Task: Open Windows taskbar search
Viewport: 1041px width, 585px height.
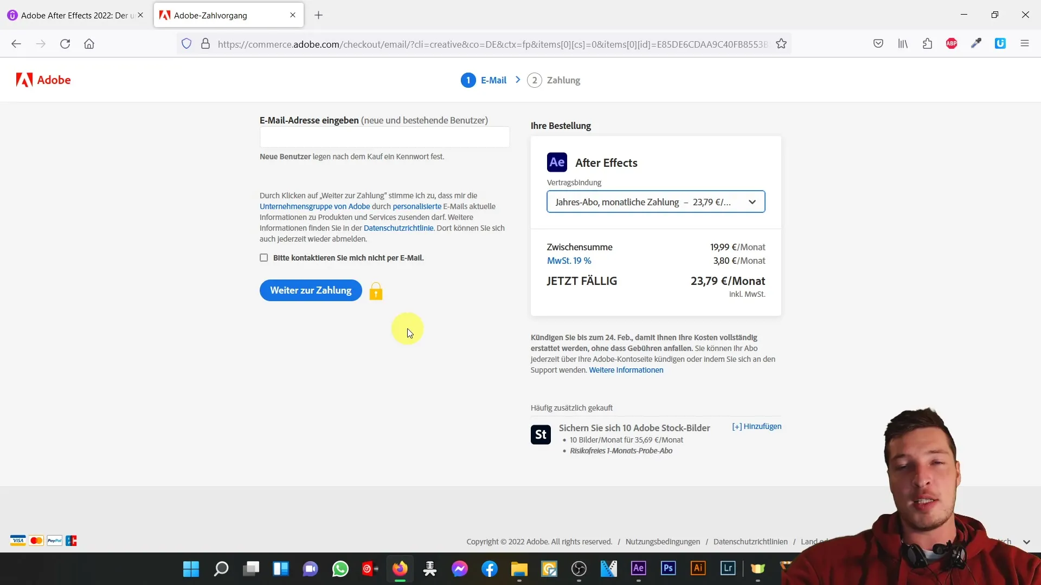Action: click(221, 569)
